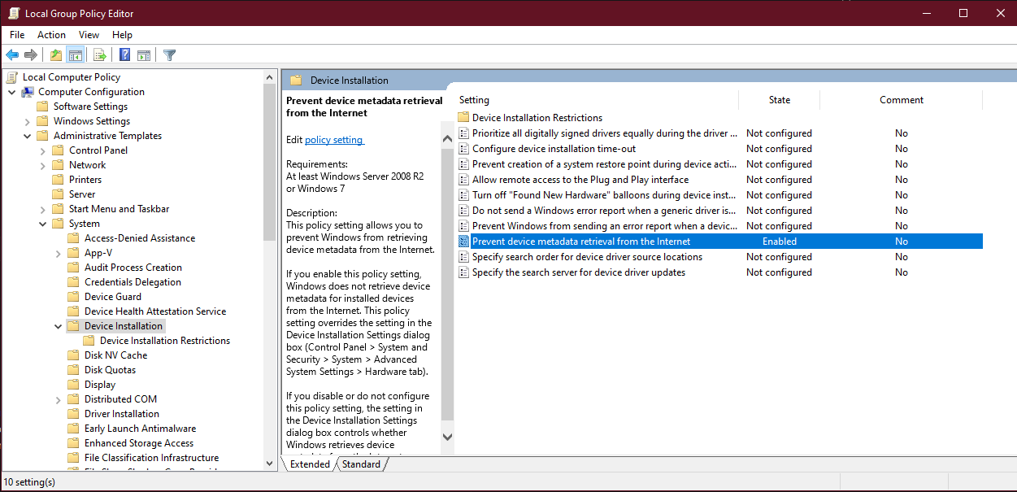Select Printers in the tree
The height and width of the screenshot is (492, 1017).
pyautogui.click(x=85, y=180)
